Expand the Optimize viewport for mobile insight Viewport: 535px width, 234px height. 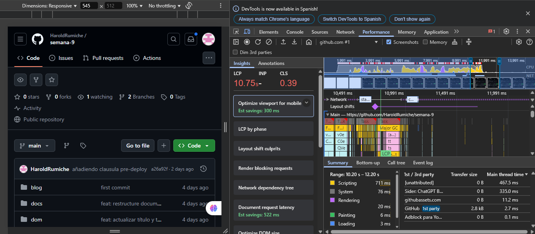tap(306, 103)
